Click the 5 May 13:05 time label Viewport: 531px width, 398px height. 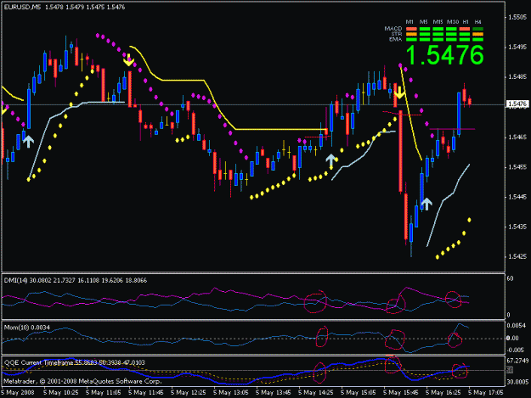[231, 392]
